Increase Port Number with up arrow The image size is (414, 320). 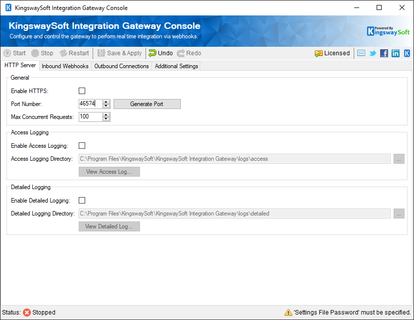click(106, 102)
